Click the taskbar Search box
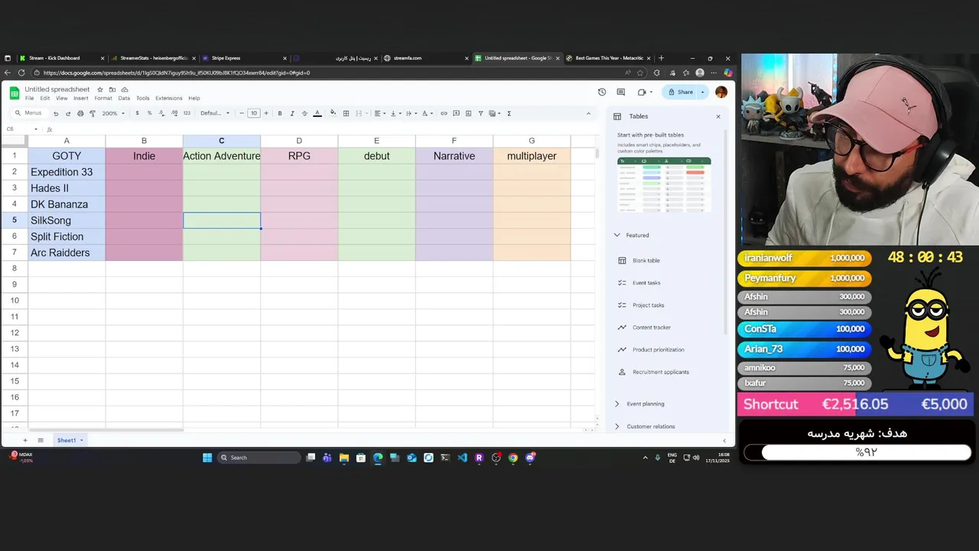 [x=259, y=458]
